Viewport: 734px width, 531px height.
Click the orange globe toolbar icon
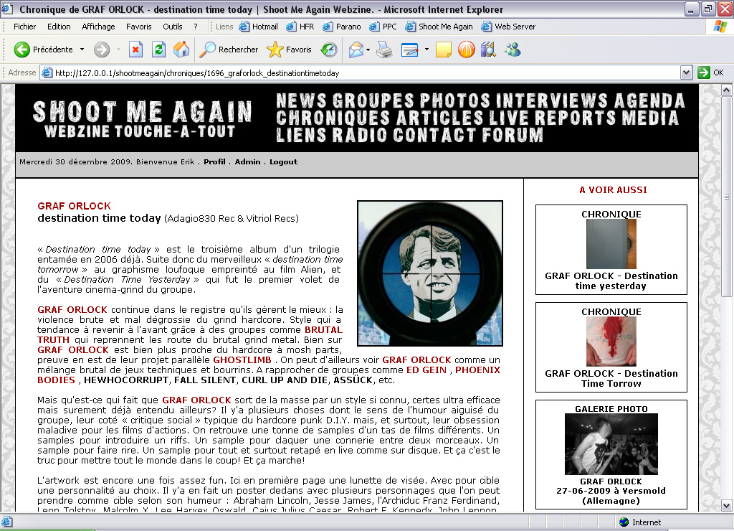(x=466, y=50)
